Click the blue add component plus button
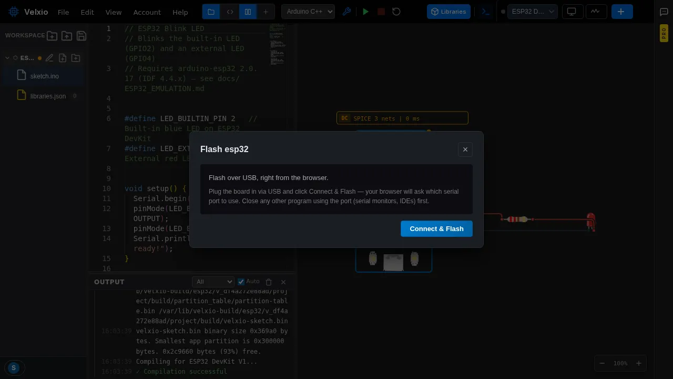673x379 pixels. [x=621, y=12]
